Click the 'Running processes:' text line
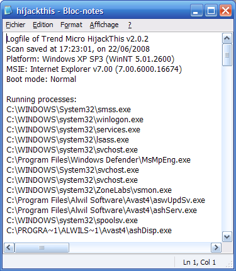Screen dimensions: 236x271 tap(42, 100)
